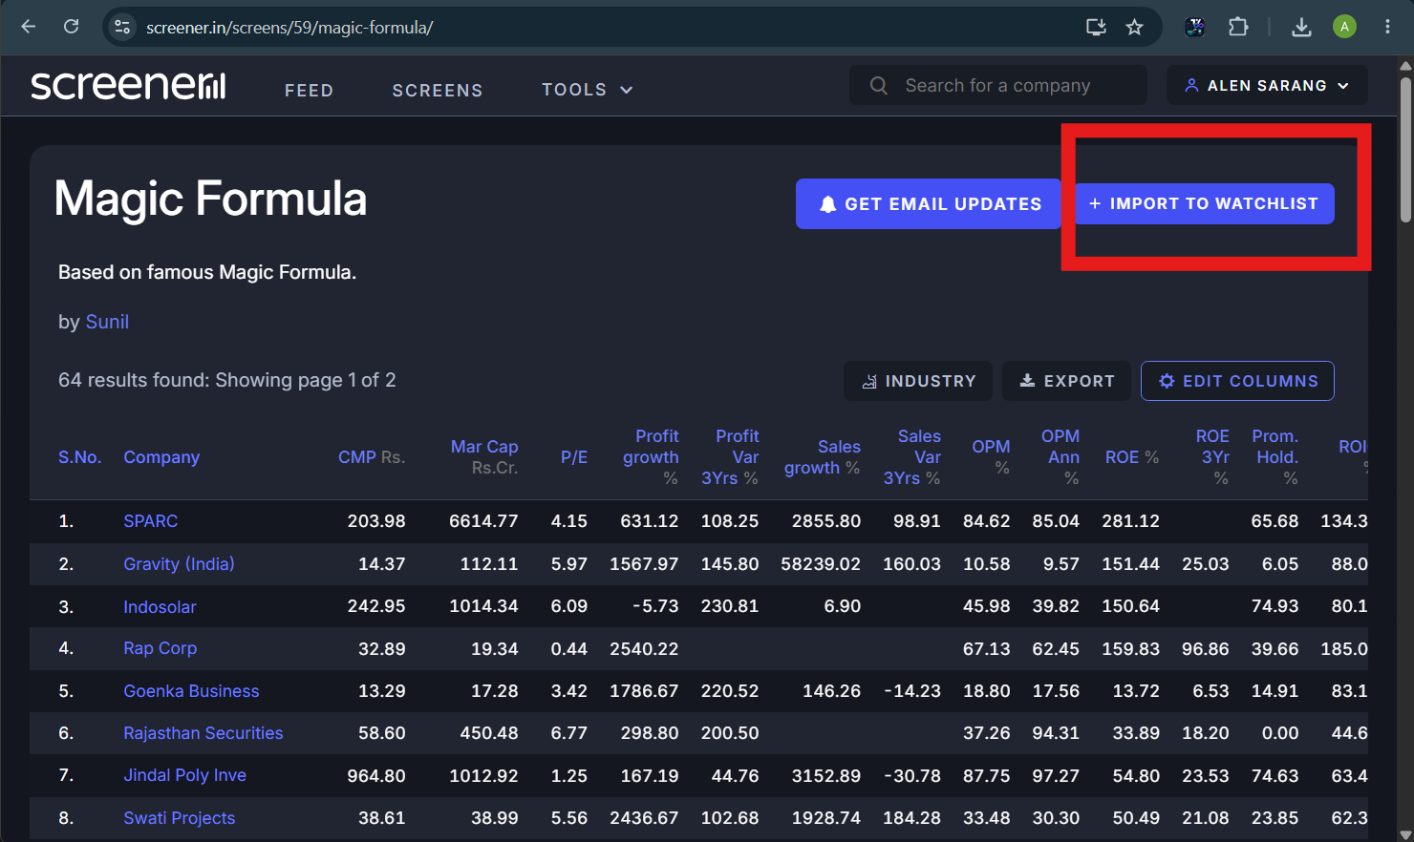Click the INDUSTRY button
This screenshot has height=842, width=1414.
tap(918, 381)
